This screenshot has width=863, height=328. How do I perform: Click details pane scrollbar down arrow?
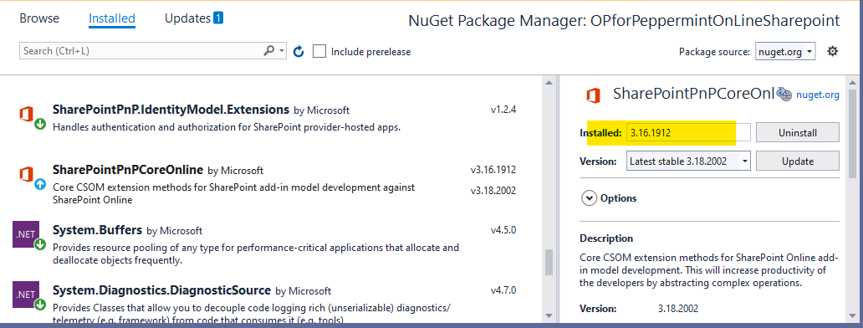coord(852,315)
